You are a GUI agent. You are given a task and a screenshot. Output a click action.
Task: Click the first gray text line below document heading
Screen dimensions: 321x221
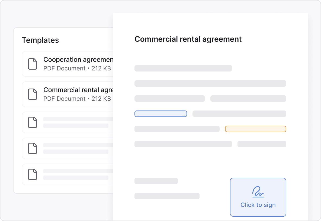point(183,68)
